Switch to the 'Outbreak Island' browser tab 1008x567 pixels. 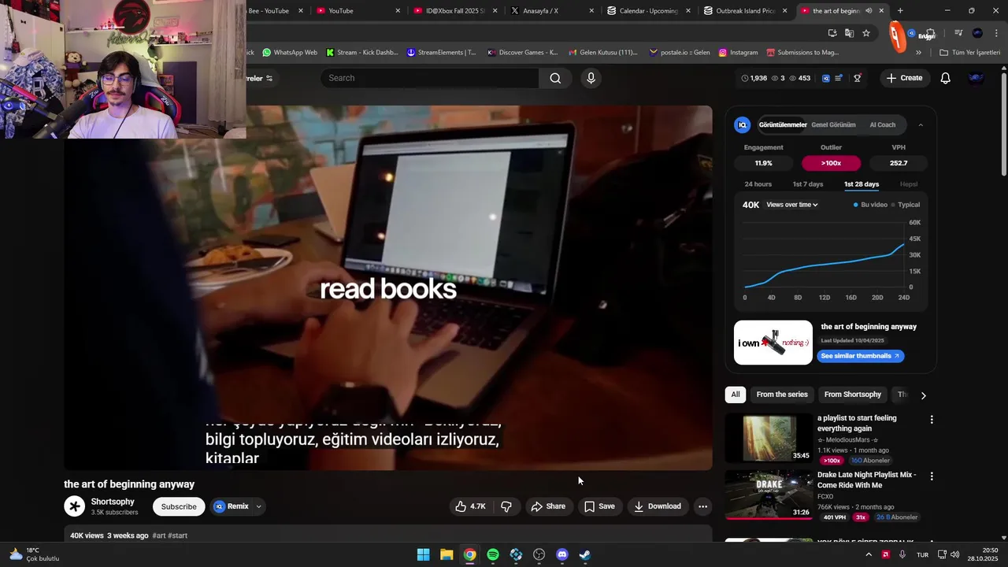746,11
